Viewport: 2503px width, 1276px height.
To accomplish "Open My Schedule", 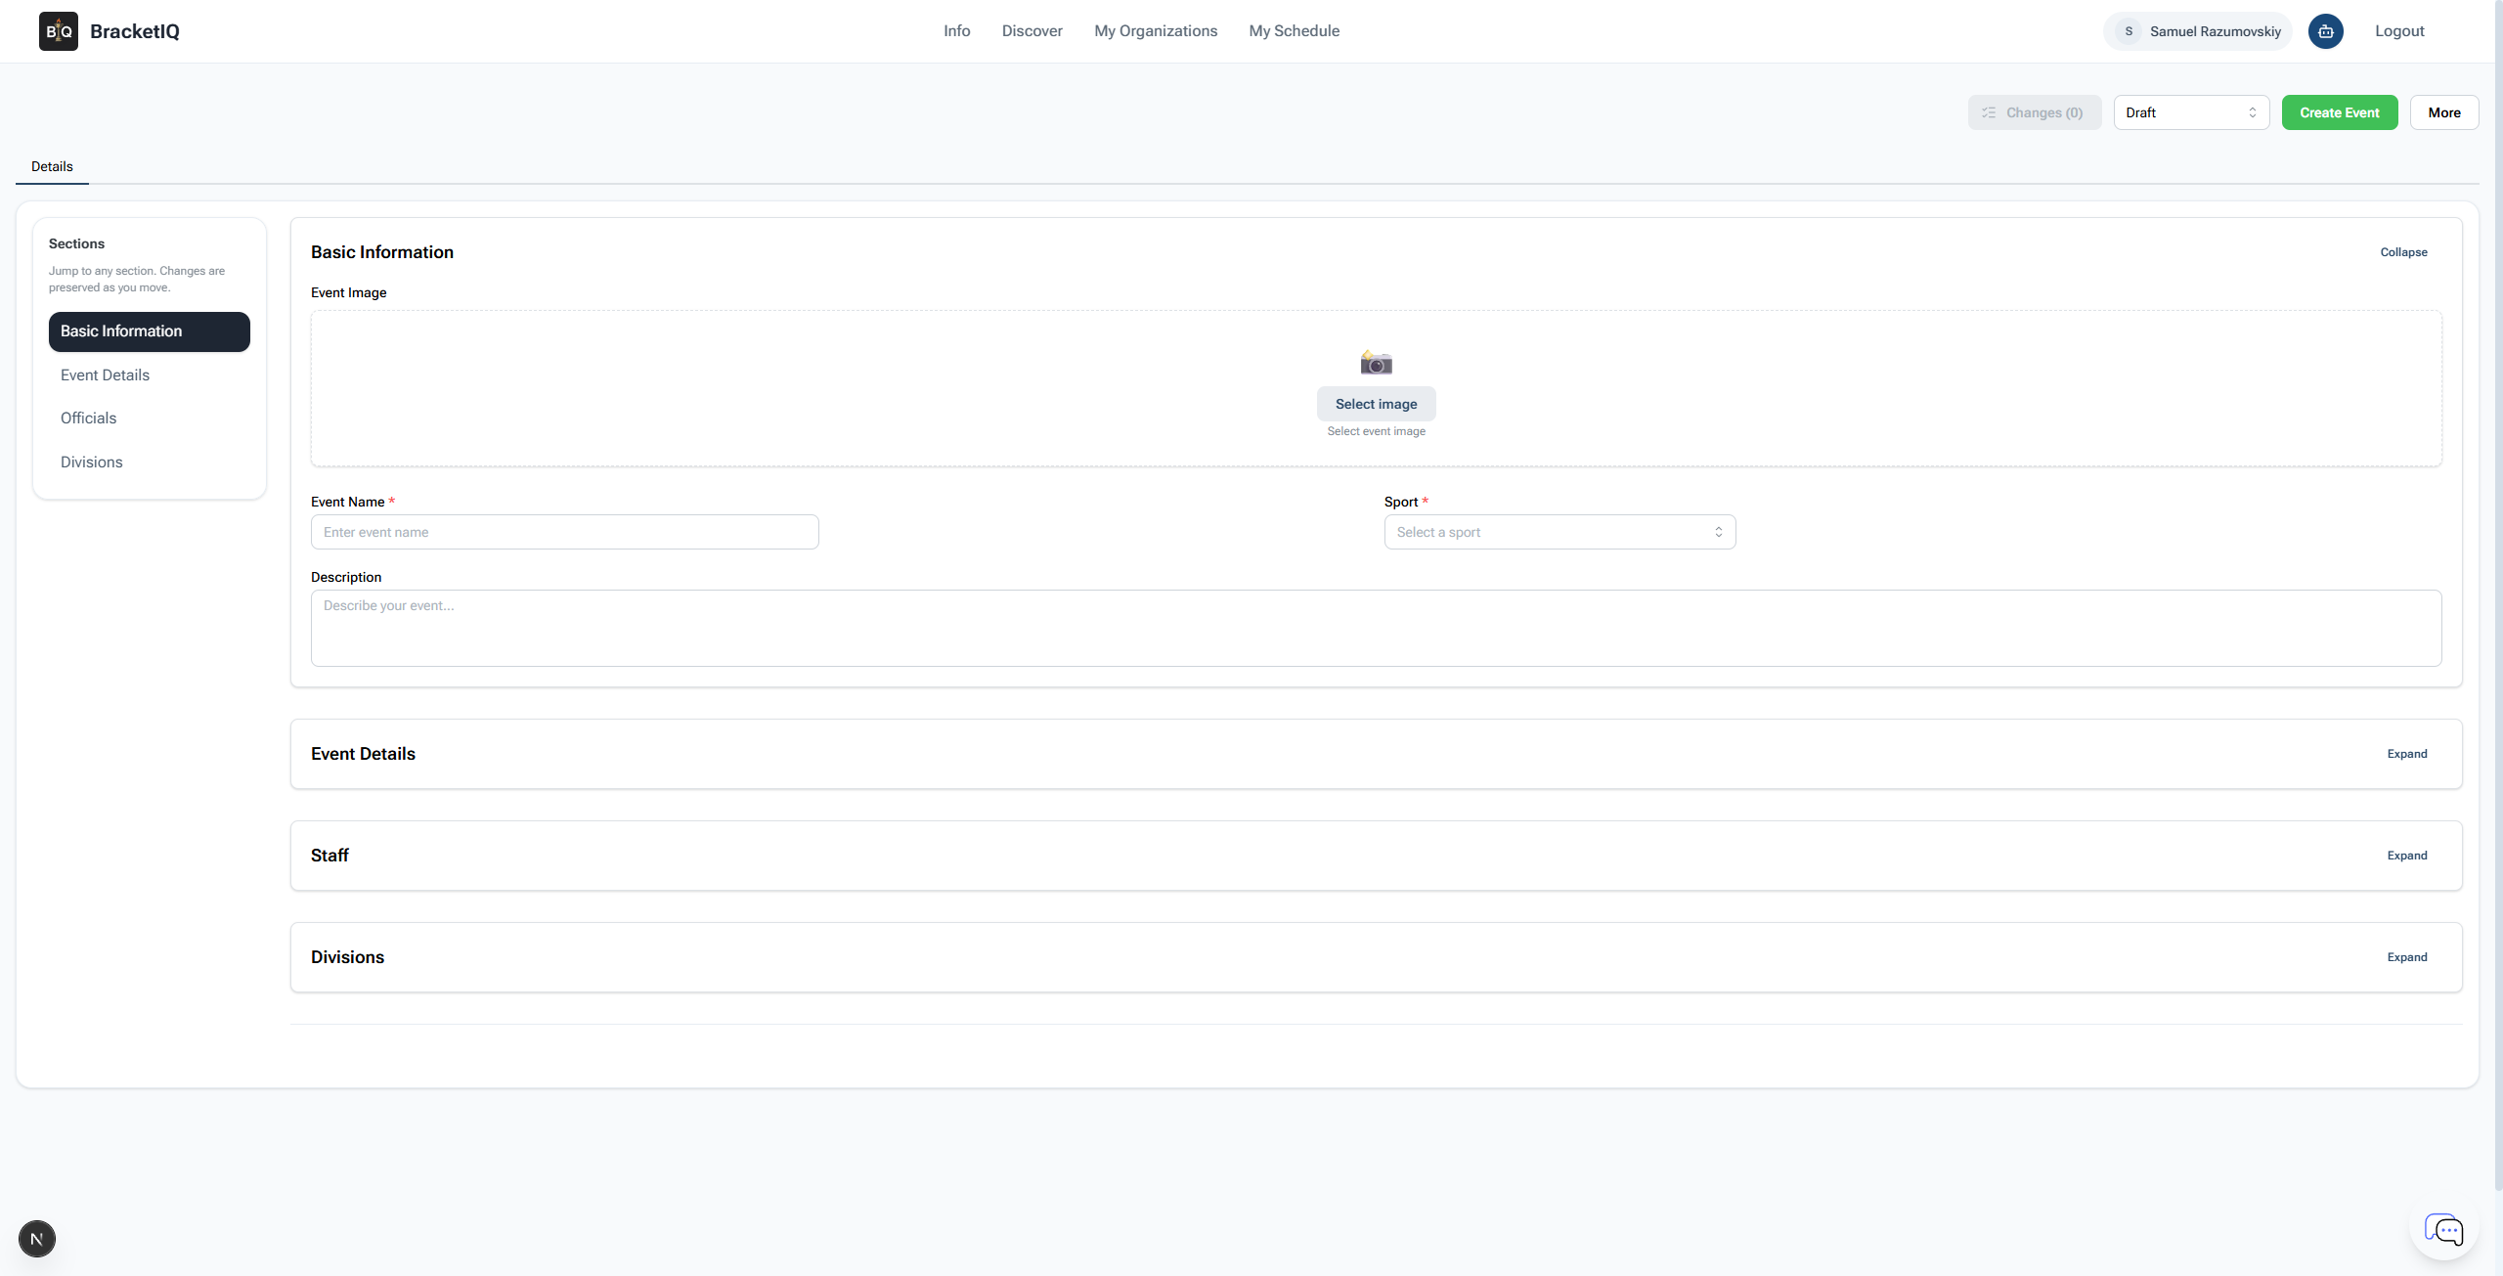I will point(1294,31).
